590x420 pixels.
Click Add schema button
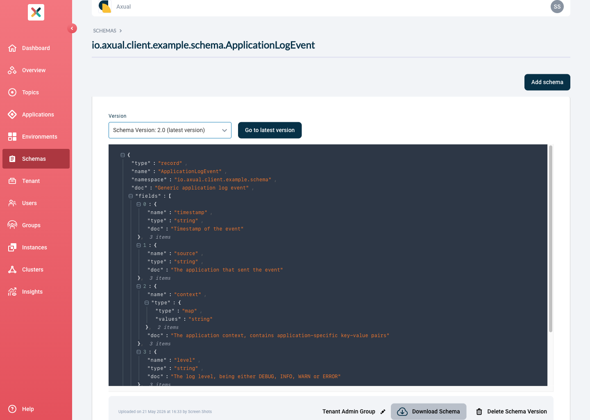547,82
